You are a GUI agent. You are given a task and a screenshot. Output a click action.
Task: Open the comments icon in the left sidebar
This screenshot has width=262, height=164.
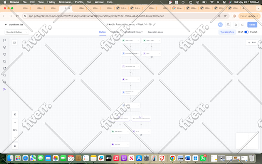click(x=5, y=41)
